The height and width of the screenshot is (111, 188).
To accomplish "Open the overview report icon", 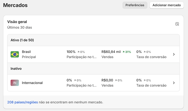I will point(177,24).
